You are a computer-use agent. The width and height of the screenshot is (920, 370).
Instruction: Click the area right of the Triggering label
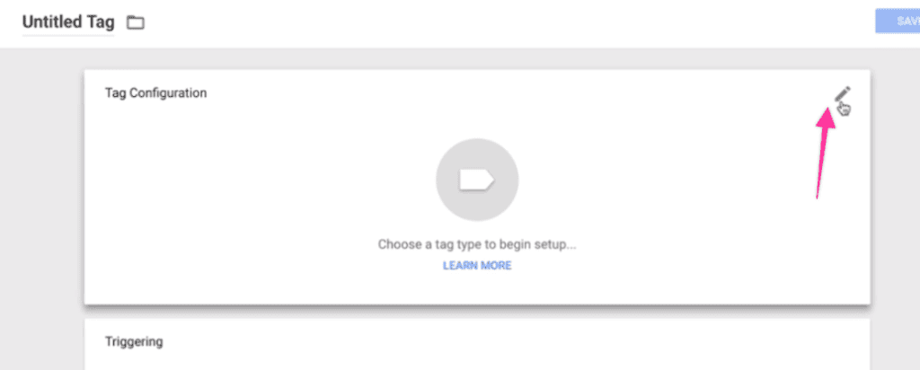click(x=499, y=341)
